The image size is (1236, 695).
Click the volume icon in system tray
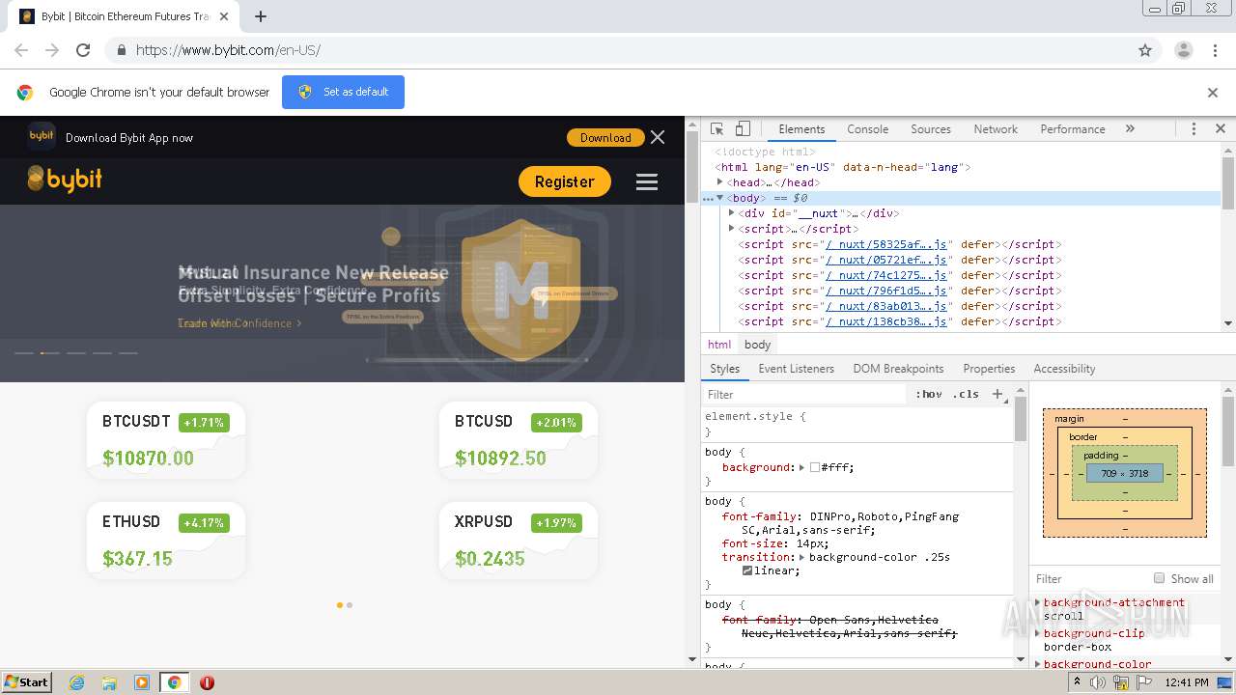[1098, 682]
